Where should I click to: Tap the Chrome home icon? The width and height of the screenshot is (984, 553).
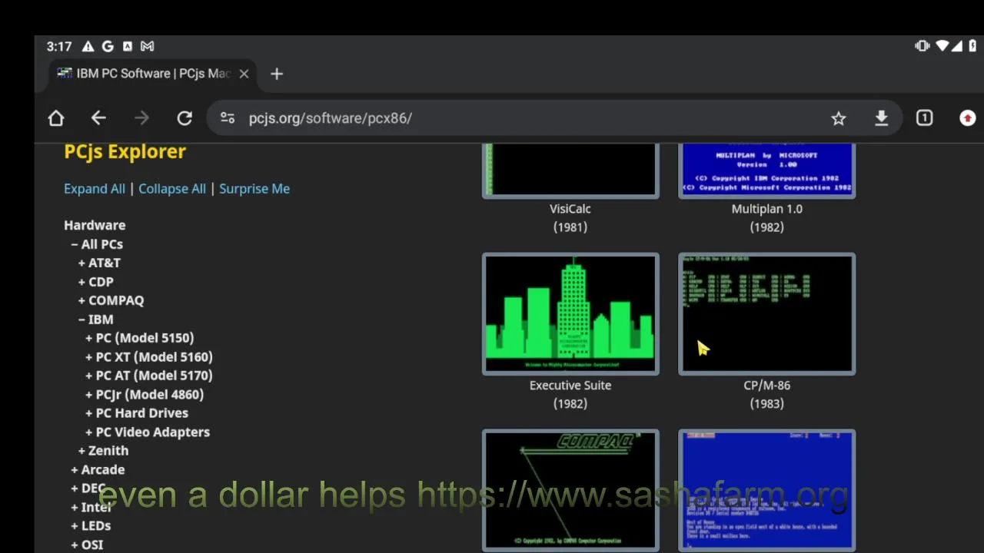coord(56,118)
